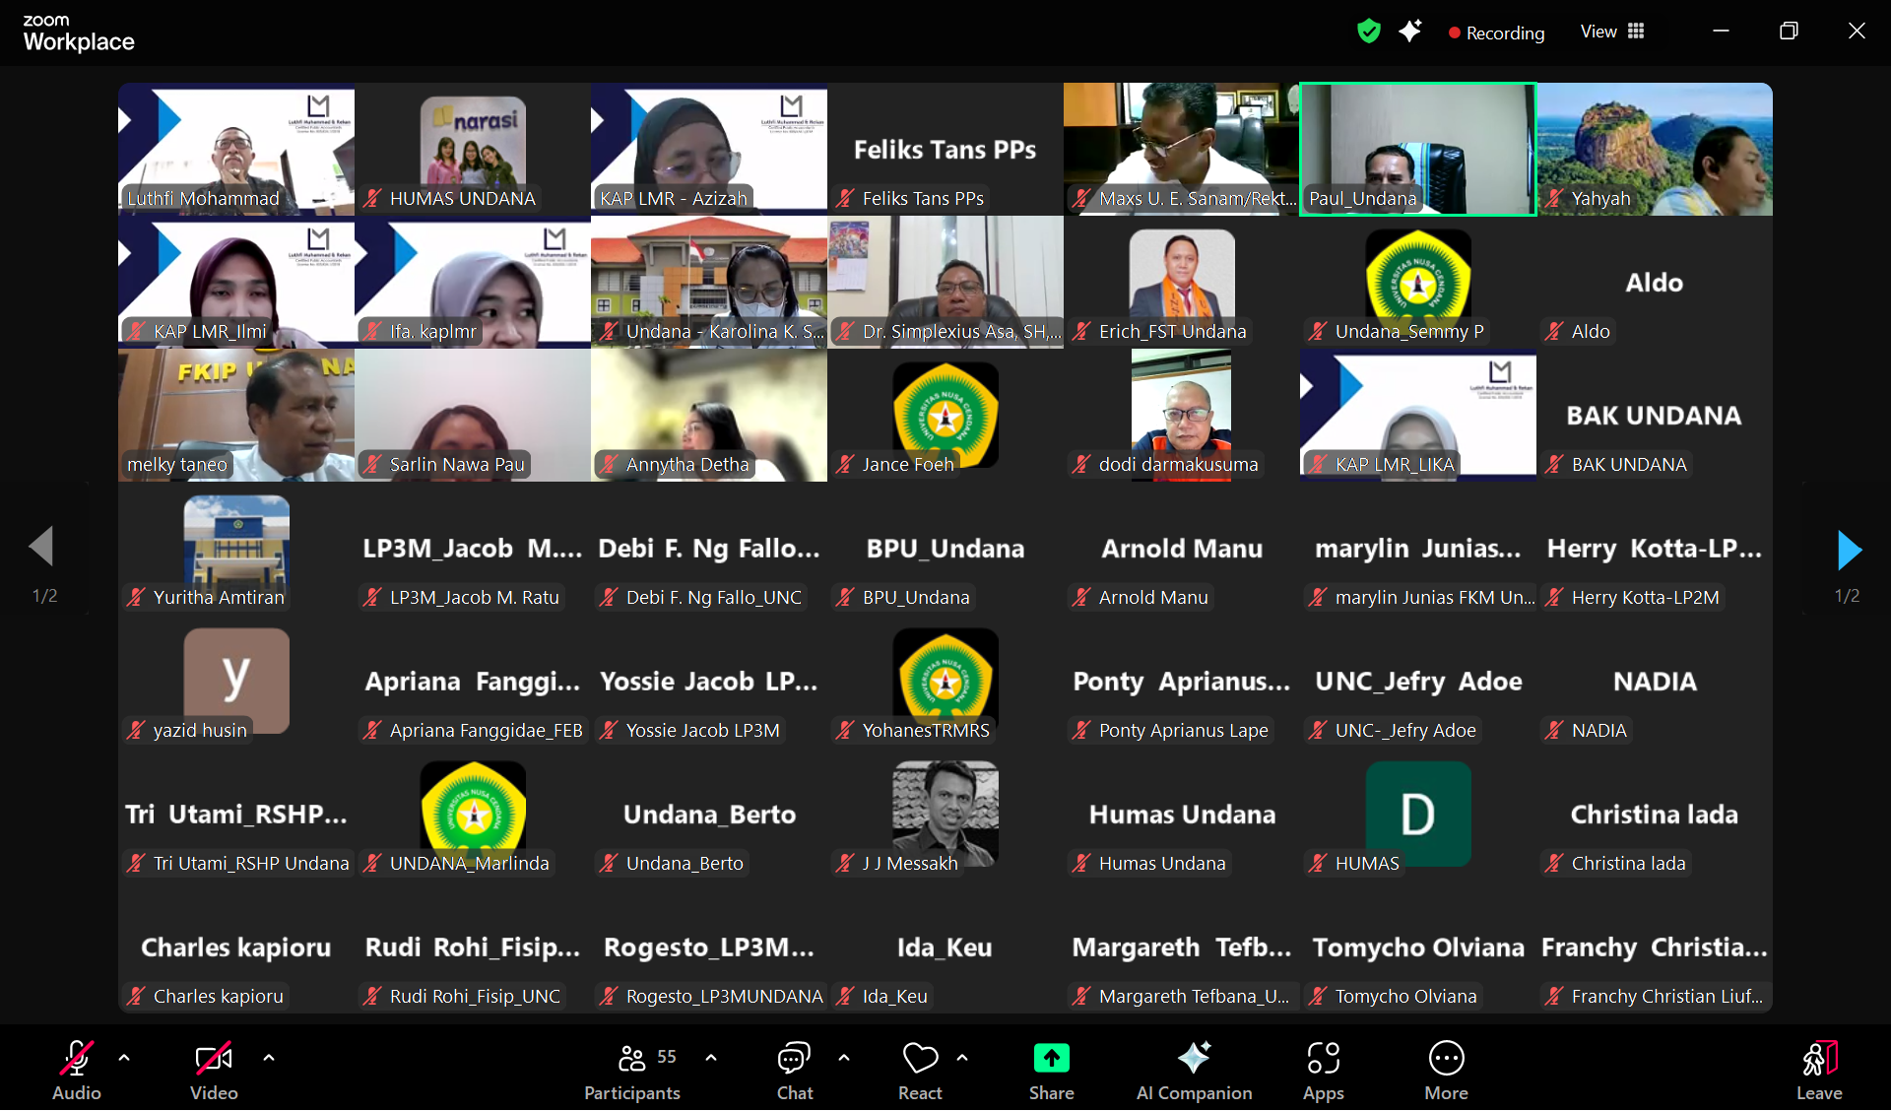The width and height of the screenshot is (1891, 1111).
Task: Expand audio settings arrow next to Audio
Action: pos(124,1058)
